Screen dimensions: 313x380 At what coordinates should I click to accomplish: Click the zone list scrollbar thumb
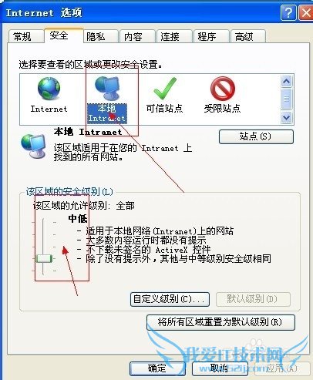[286, 99]
